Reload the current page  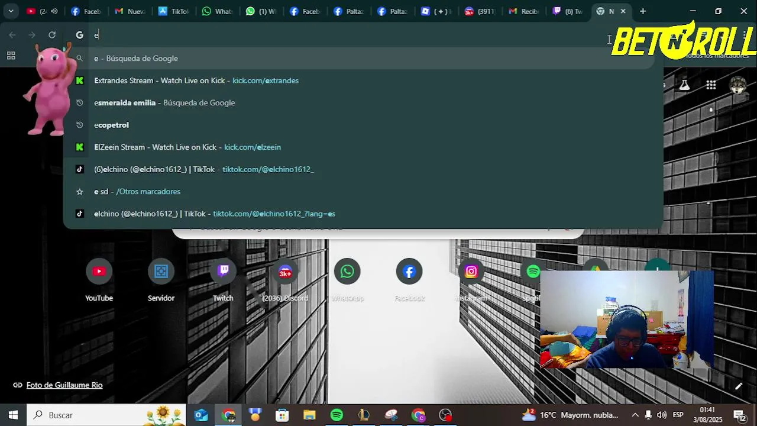52,35
